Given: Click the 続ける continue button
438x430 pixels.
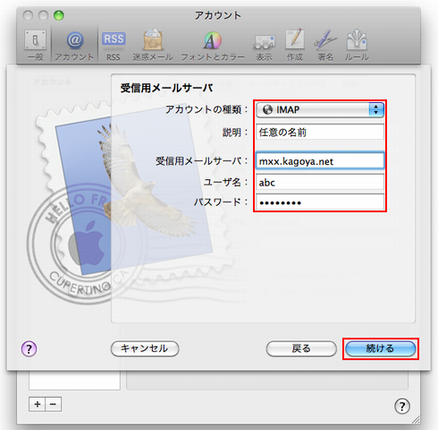Looking at the screenshot, I should (381, 348).
